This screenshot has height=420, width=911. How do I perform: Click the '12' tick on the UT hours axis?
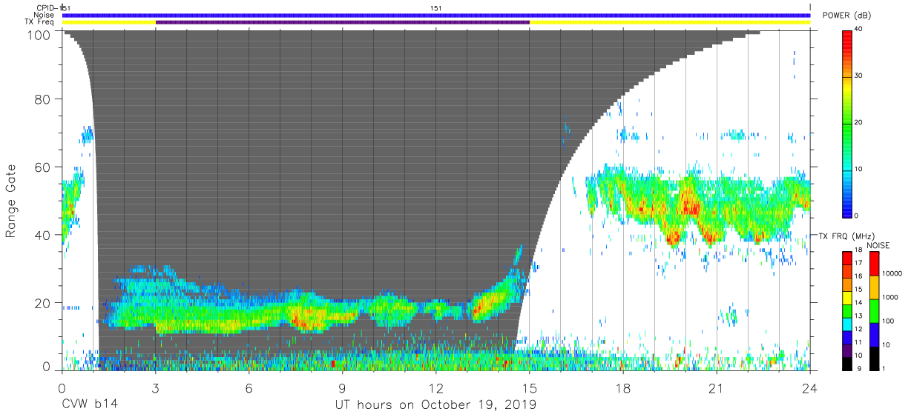(x=436, y=387)
